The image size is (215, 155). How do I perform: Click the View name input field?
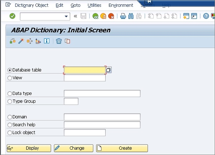85,78
